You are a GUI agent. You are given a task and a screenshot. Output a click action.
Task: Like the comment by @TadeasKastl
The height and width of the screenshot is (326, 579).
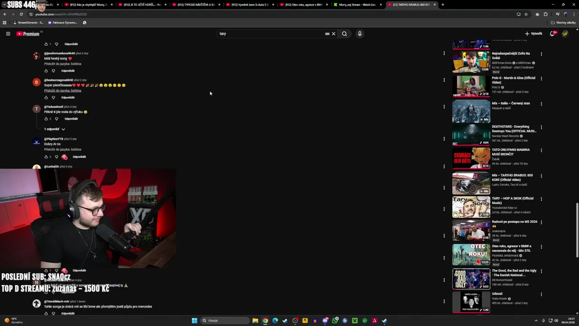pyautogui.click(x=46, y=119)
